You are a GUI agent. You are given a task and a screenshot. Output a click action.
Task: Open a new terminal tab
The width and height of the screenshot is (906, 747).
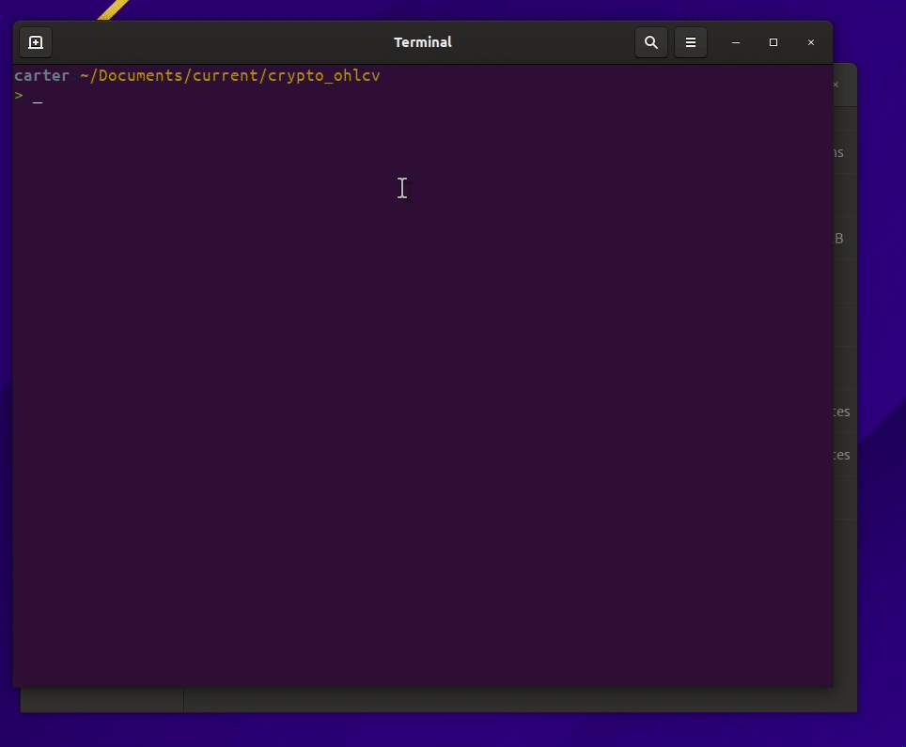[x=36, y=42]
